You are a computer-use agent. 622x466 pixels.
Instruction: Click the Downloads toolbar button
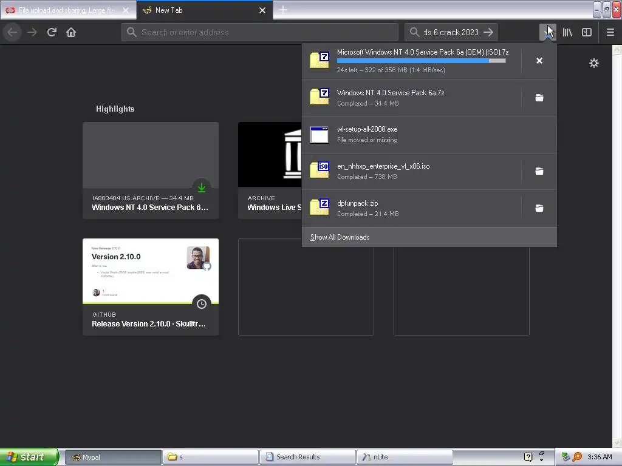tap(547, 32)
